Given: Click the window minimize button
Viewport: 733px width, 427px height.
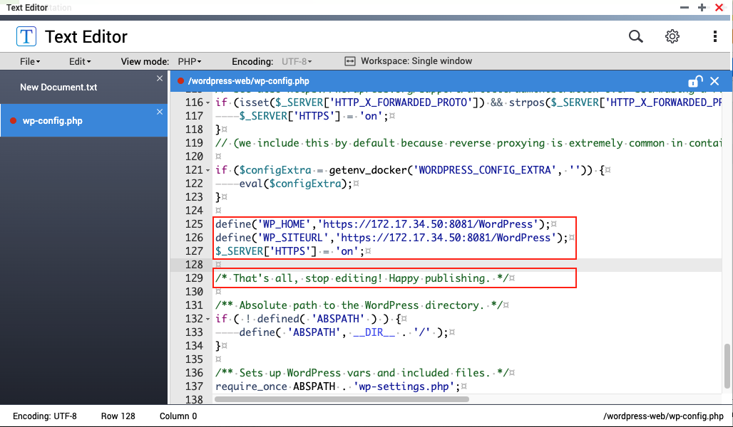Looking at the screenshot, I should point(685,7).
